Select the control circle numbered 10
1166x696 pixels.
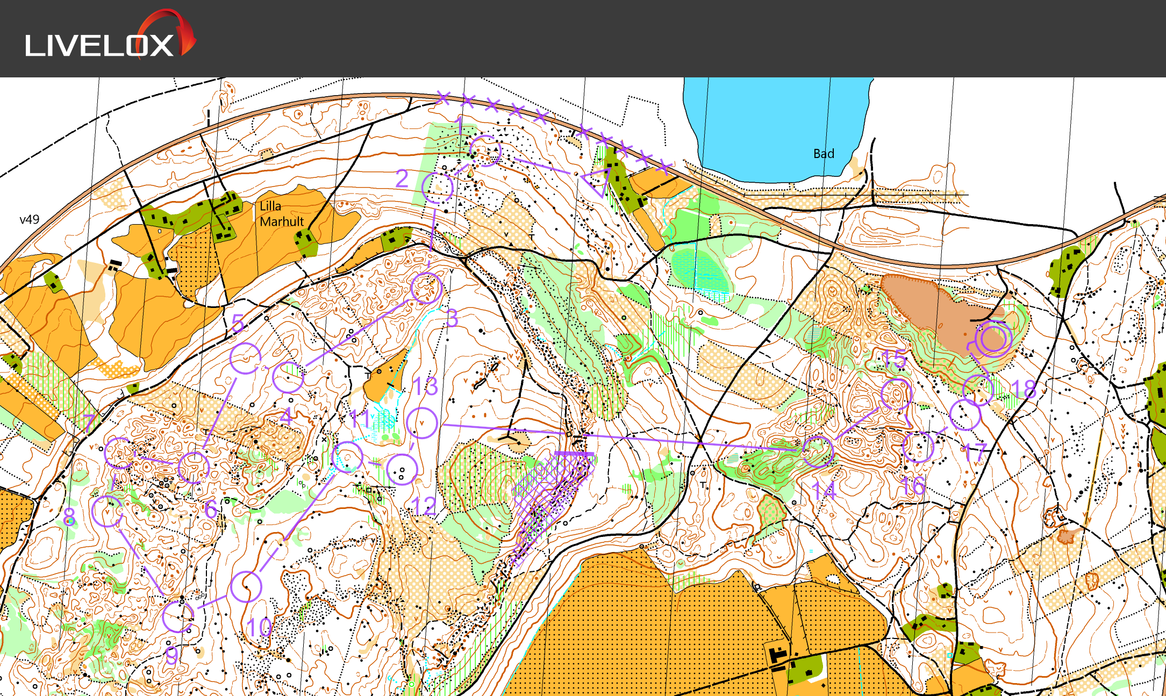pyautogui.click(x=246, y=586)
